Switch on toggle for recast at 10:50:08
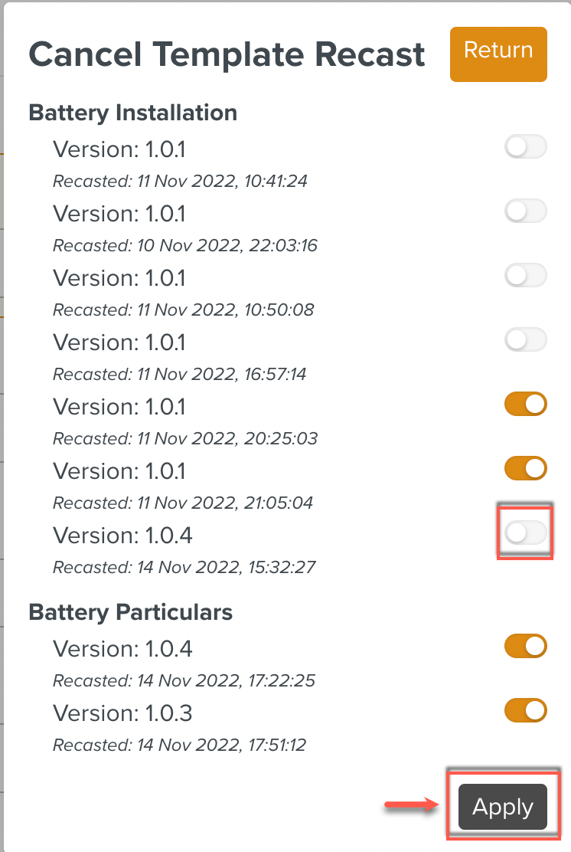 (x=526, y=276)
